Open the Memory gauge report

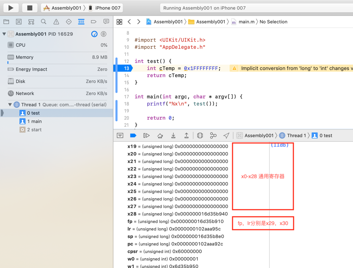57,57
